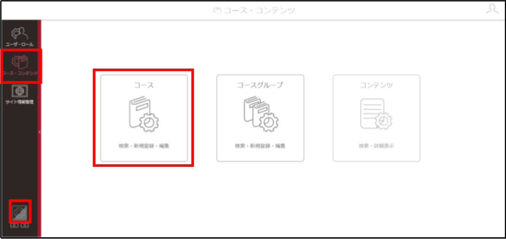Click the double-book gear icon in コースグループ card
The image size is (506, 239).
tap(261, 114)
